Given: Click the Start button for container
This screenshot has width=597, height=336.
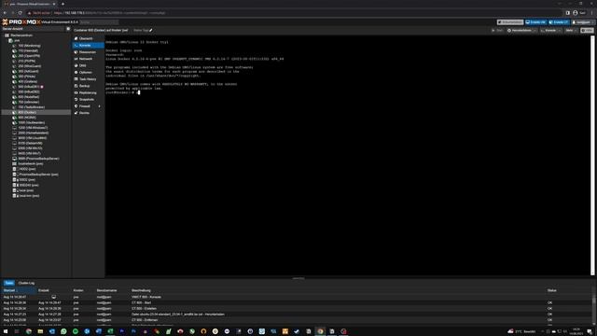Looking at the screenshot, I should 497,31.
